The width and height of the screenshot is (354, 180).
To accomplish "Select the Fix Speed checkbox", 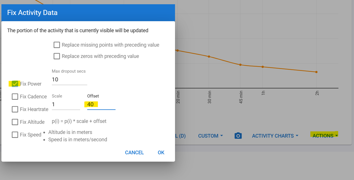I will (15, 135).
